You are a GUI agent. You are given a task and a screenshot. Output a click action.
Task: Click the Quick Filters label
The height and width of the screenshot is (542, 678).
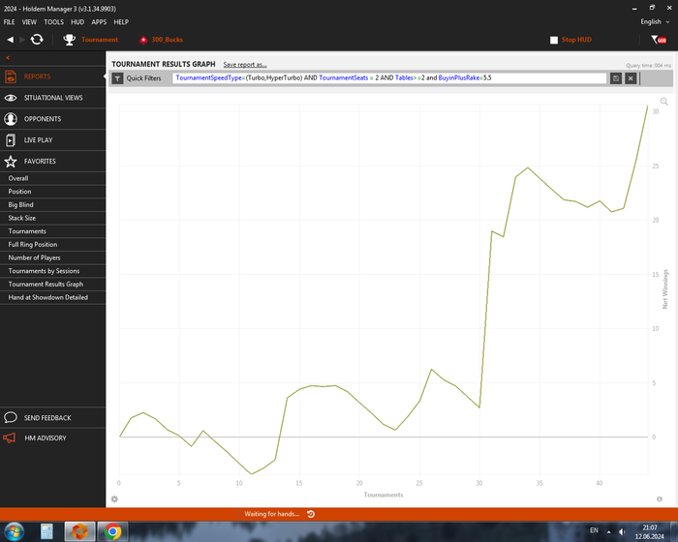click(143, 78)
